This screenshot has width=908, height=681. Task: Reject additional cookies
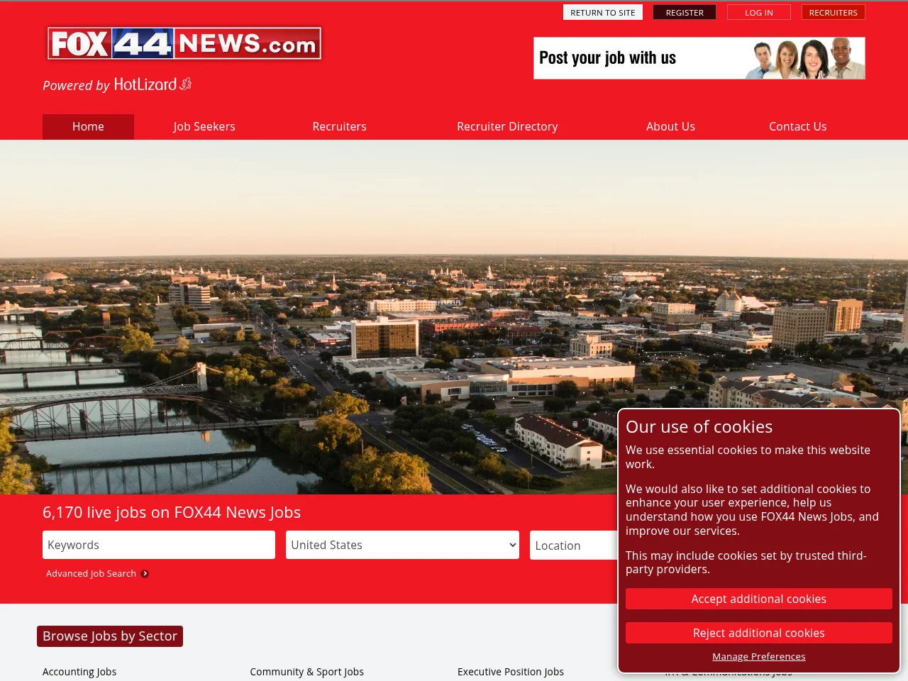point(759,633)
